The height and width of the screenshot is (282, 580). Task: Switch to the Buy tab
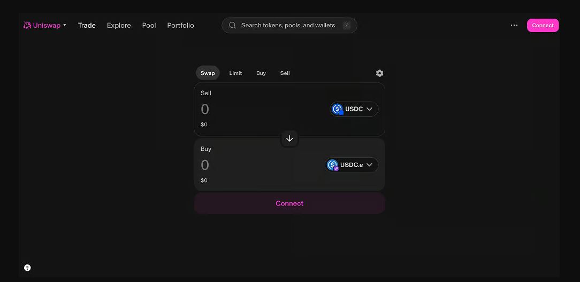click(x=261, y=73)
